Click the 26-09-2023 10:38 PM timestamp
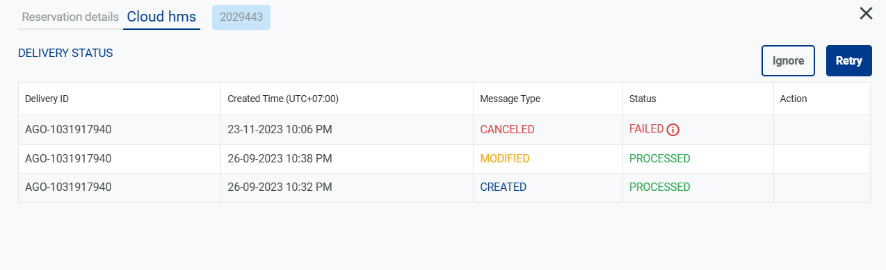 (x=280, y=158)
